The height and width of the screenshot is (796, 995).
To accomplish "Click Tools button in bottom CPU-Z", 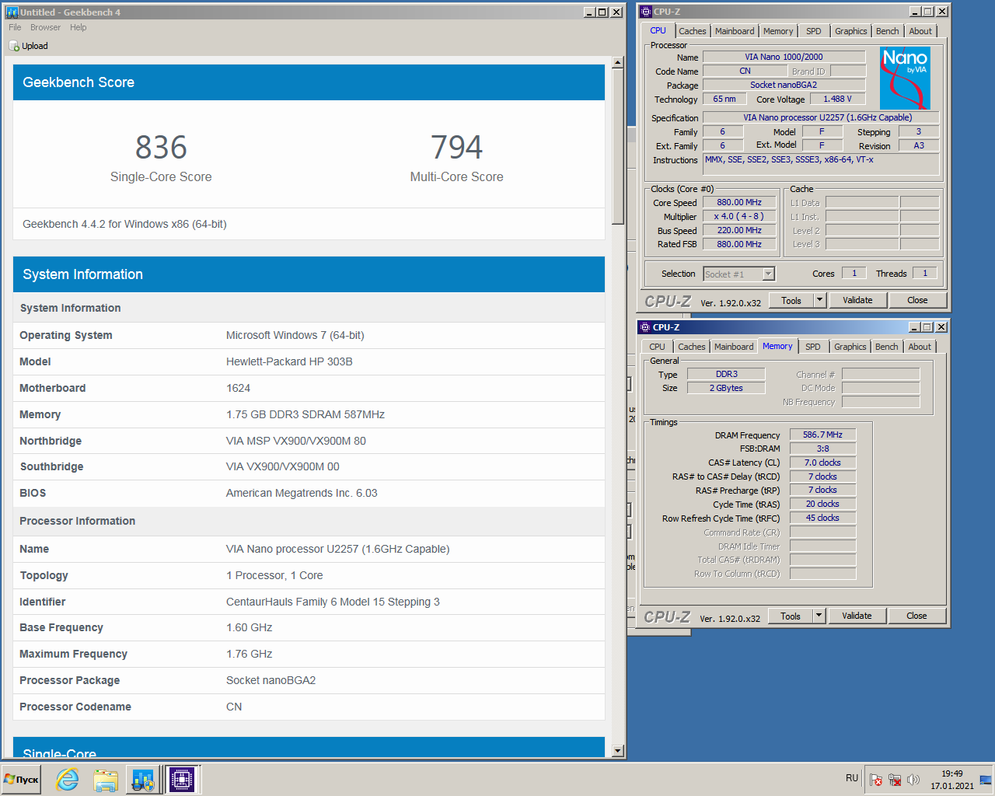I will (x=791, y=616).
